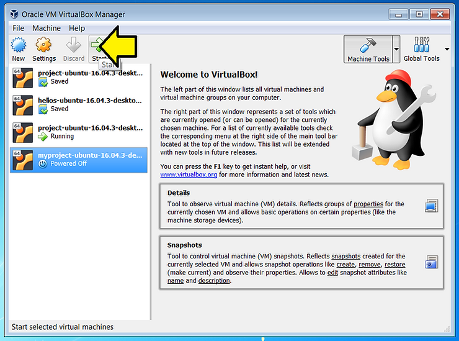
Task: Close the VirtualBox Manager window
Action: (x=440, y=14)
